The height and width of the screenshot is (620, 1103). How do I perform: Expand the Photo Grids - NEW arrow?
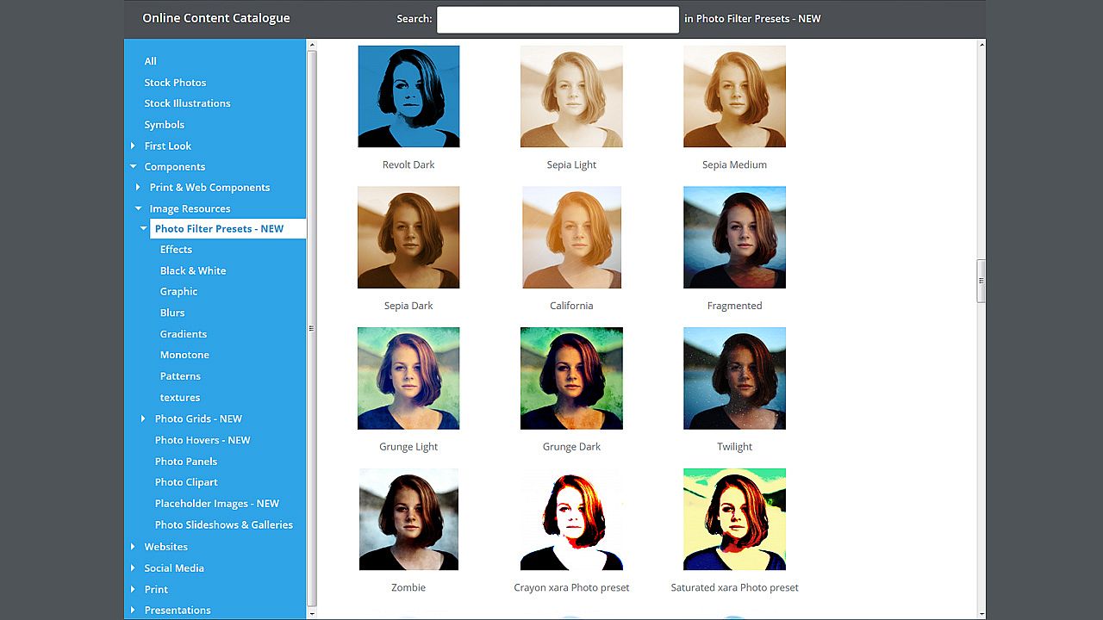143,418
